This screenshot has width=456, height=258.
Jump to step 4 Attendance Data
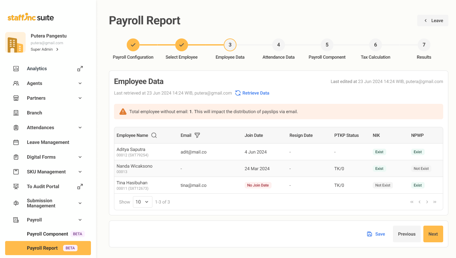click(x=278, y=45)
